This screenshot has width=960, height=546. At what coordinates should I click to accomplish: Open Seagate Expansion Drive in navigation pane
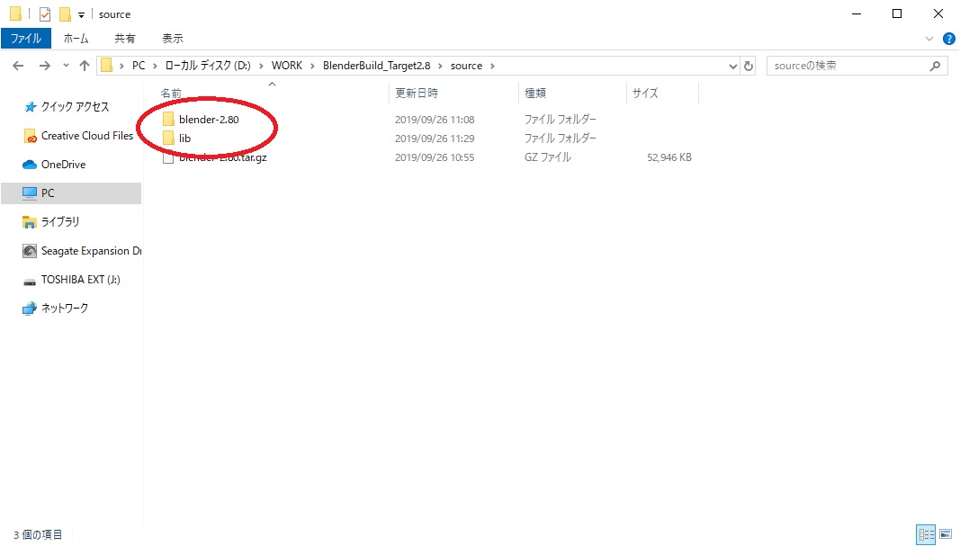click(91, 250)
